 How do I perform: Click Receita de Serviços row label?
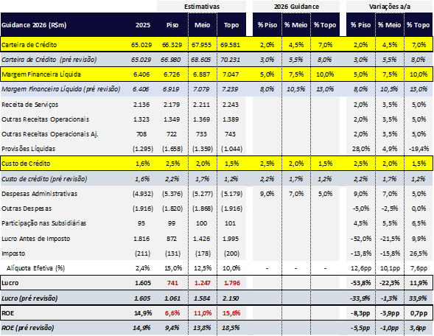pos(30,105)
